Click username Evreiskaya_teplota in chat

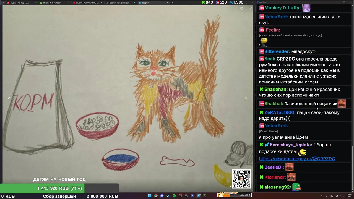tap(291, 145)
